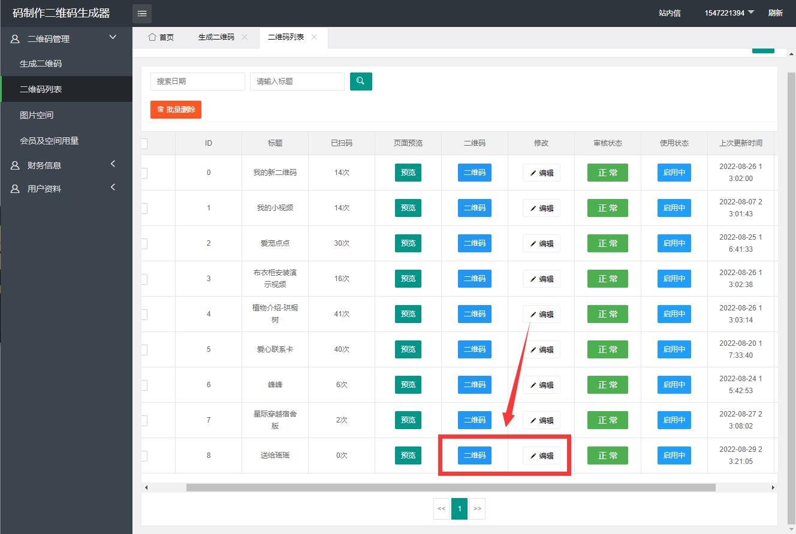The width and height of the screenshot is (796, 534).
Task: Click 正常 status for 爱心联系卡
Action: (x=608, y=349)
